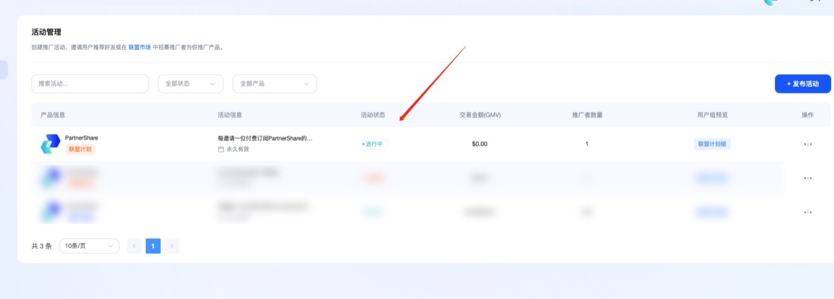The height and width of the screenshot is (299, 834).
Task: Click the $0.00 GMV value
Action: [480, 144]
